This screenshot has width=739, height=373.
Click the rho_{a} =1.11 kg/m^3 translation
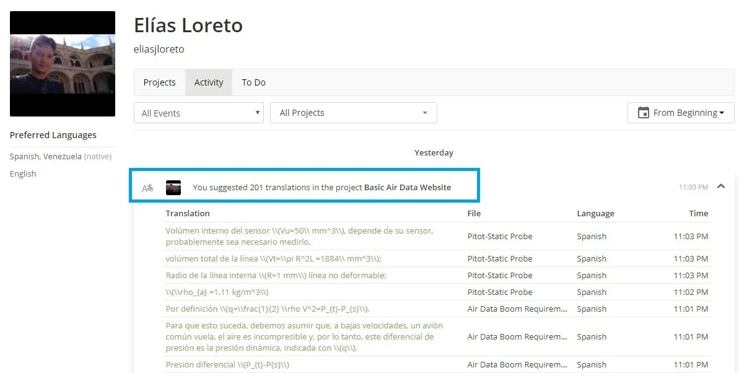click(217, 292)
